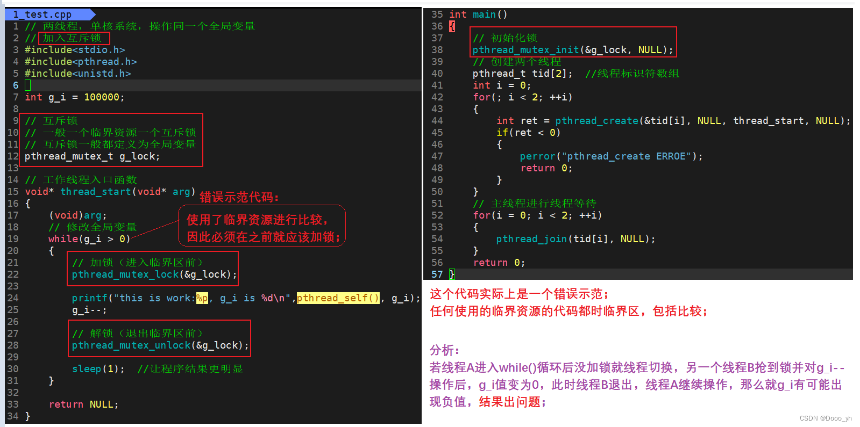
Task: Click the pthread_mutex_init(&g_lock, NULL) call
Action: [x=573, y=50]
